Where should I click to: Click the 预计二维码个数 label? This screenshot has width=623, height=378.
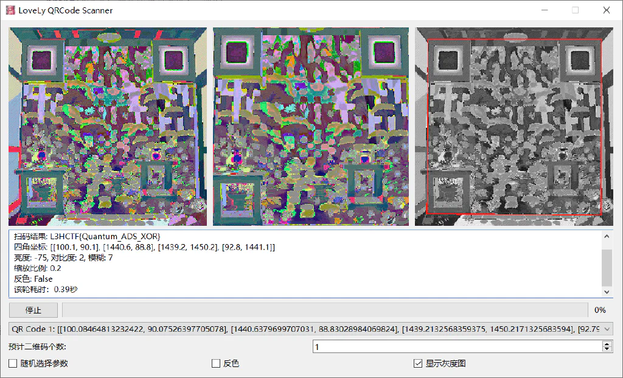(37, 346)
